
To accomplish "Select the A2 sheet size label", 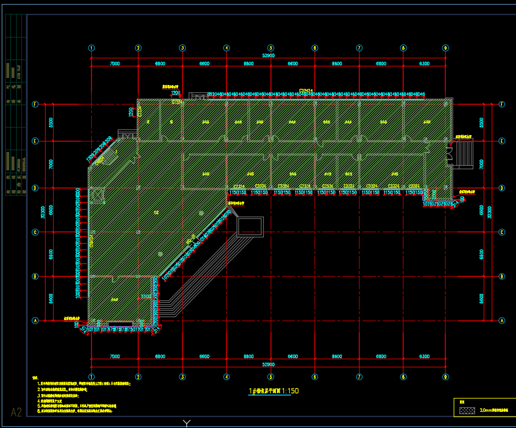I will coord(16,412).
